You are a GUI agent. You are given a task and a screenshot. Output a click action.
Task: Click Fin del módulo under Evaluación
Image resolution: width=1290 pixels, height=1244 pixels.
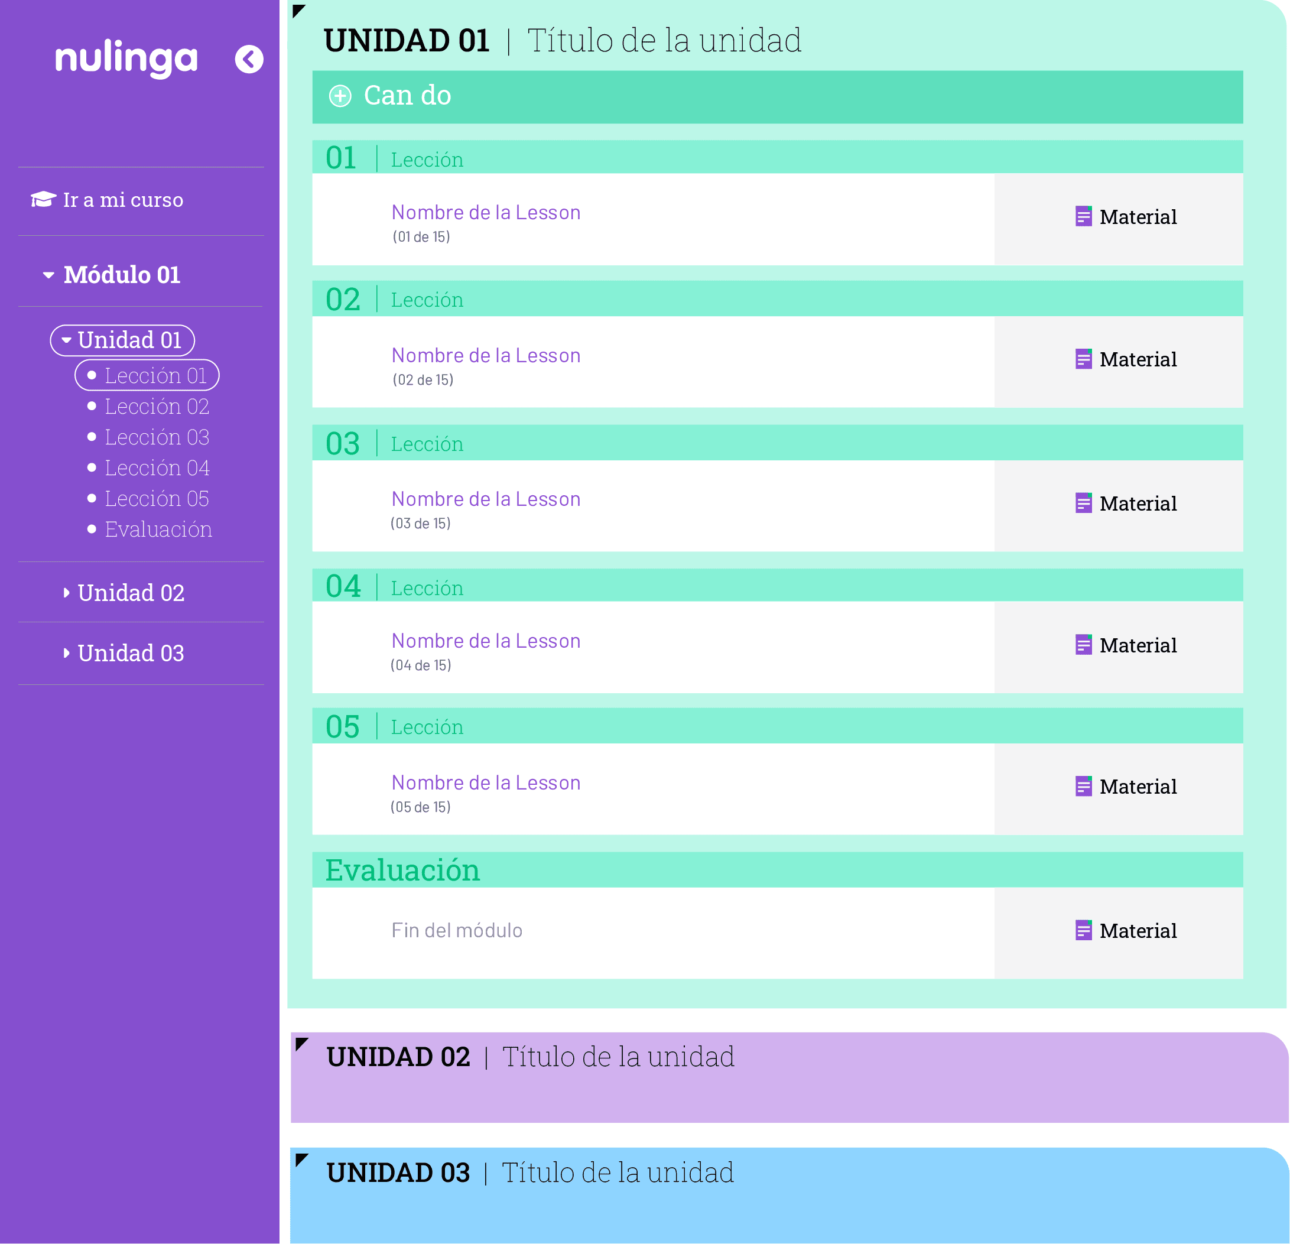(457, 930)
